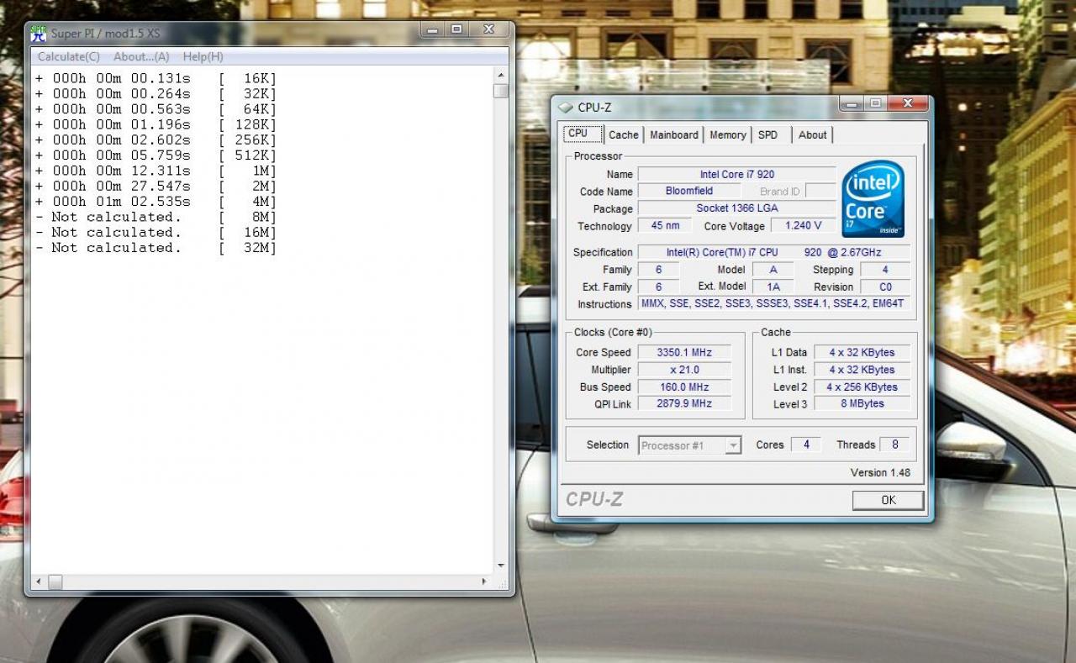
Task: Click the L1 Data value '4 x 32 KBytes'
Action: pyautogui.click(x=862, y=352)
